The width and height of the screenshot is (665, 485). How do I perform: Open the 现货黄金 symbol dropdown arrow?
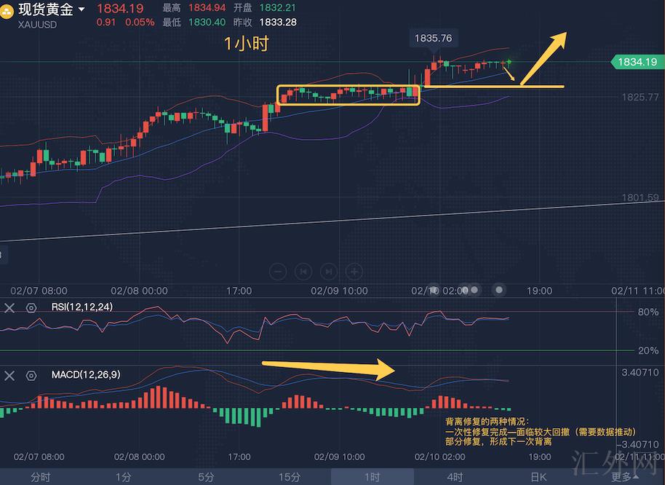click(x=81, y=9)
